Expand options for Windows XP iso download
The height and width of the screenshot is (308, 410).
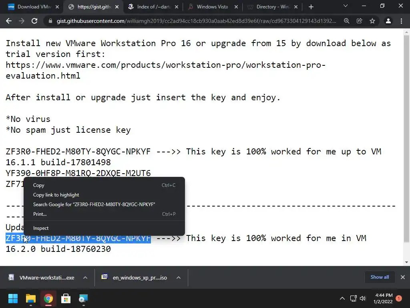[x=179, y=278]
